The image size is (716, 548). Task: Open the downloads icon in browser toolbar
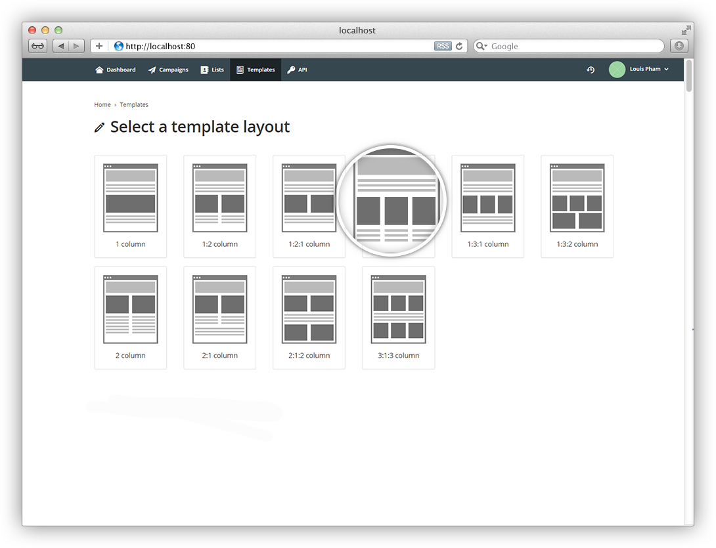click(679, 46)
